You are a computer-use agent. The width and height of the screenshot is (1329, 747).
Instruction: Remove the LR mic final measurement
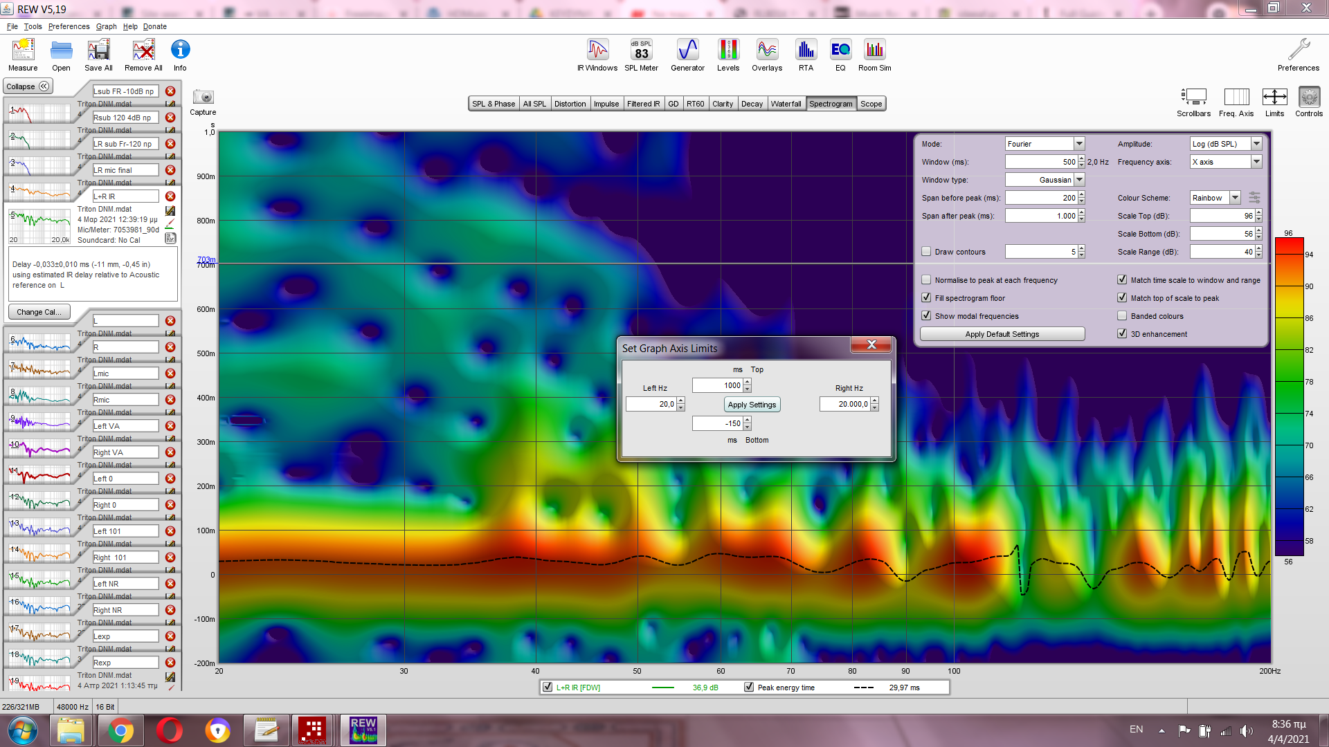[170, 170]
